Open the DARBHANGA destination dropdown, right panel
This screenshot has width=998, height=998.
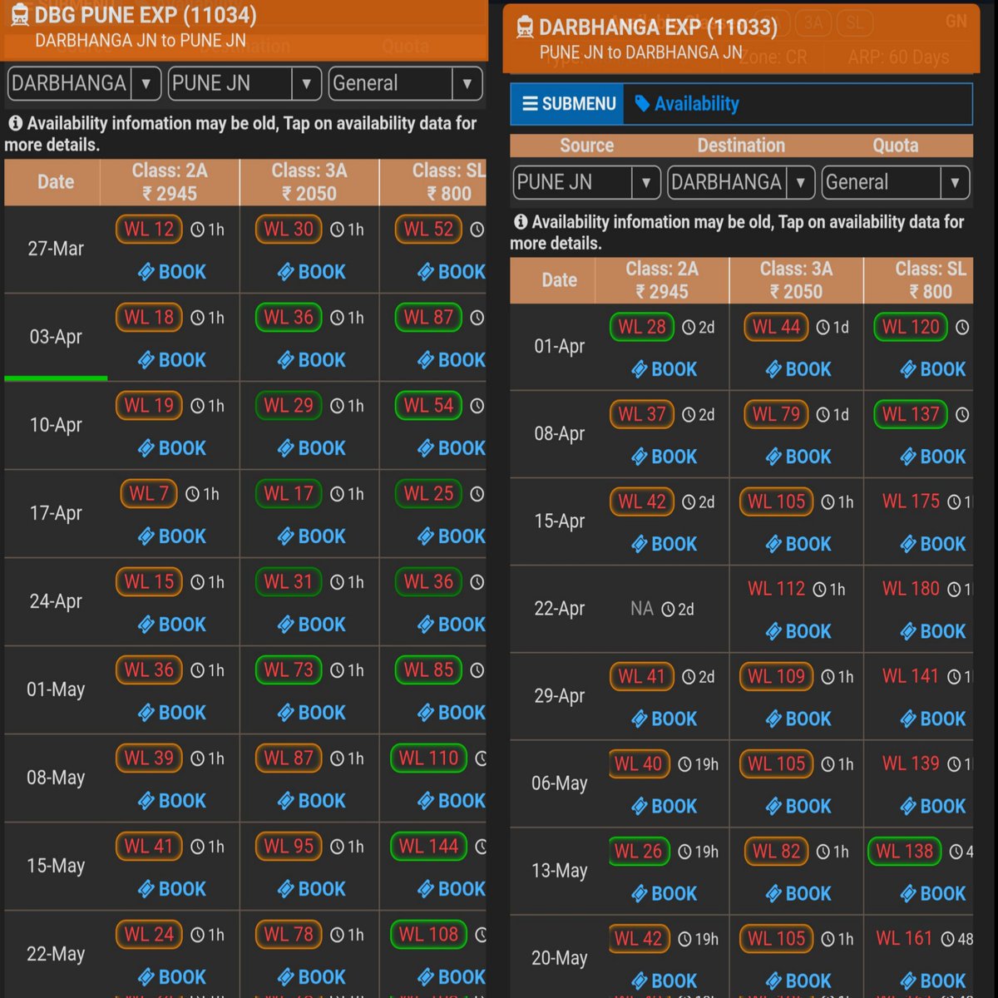[741, 182]
